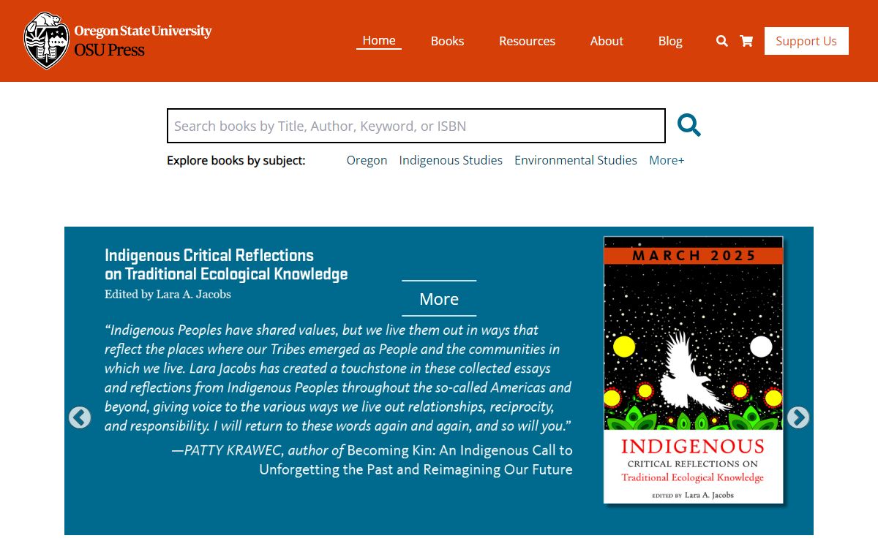878x541 pixels.
Task: Advance to next carousel slide arrow
Action: coord(798,417)
